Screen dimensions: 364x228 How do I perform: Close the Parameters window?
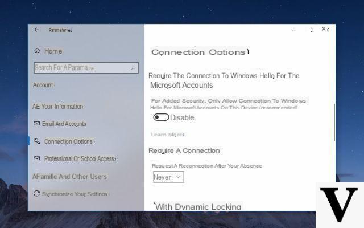(x=324, y=29)
